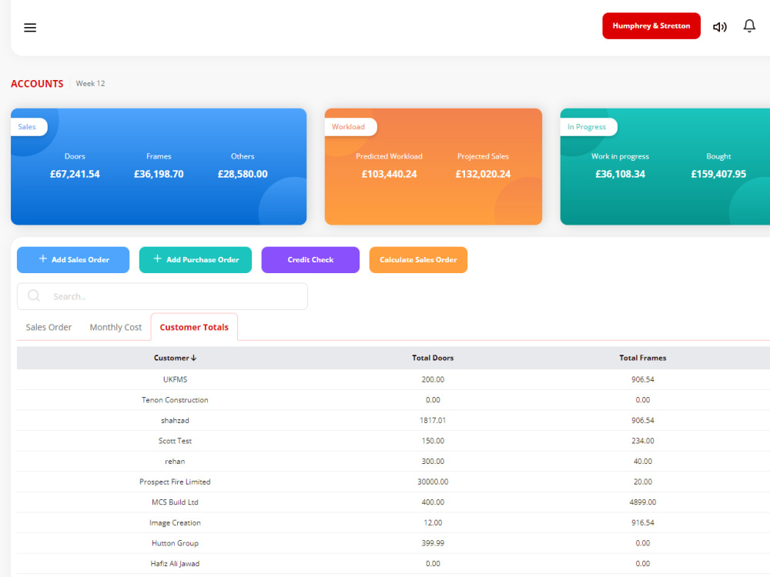Focus the Search input field
Viewport: 770px width, 577px height.
(x=162, y=296)
